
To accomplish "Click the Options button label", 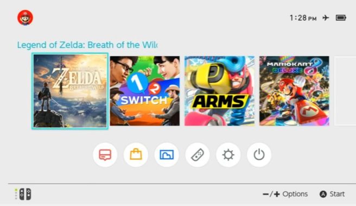I will click(x=295, y=194).
